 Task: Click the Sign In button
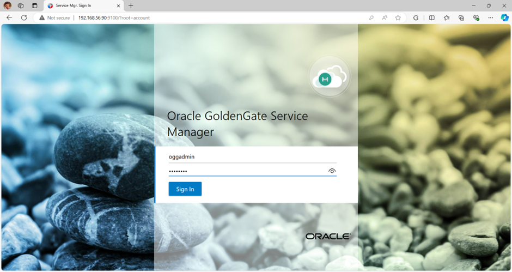[185, 189]
